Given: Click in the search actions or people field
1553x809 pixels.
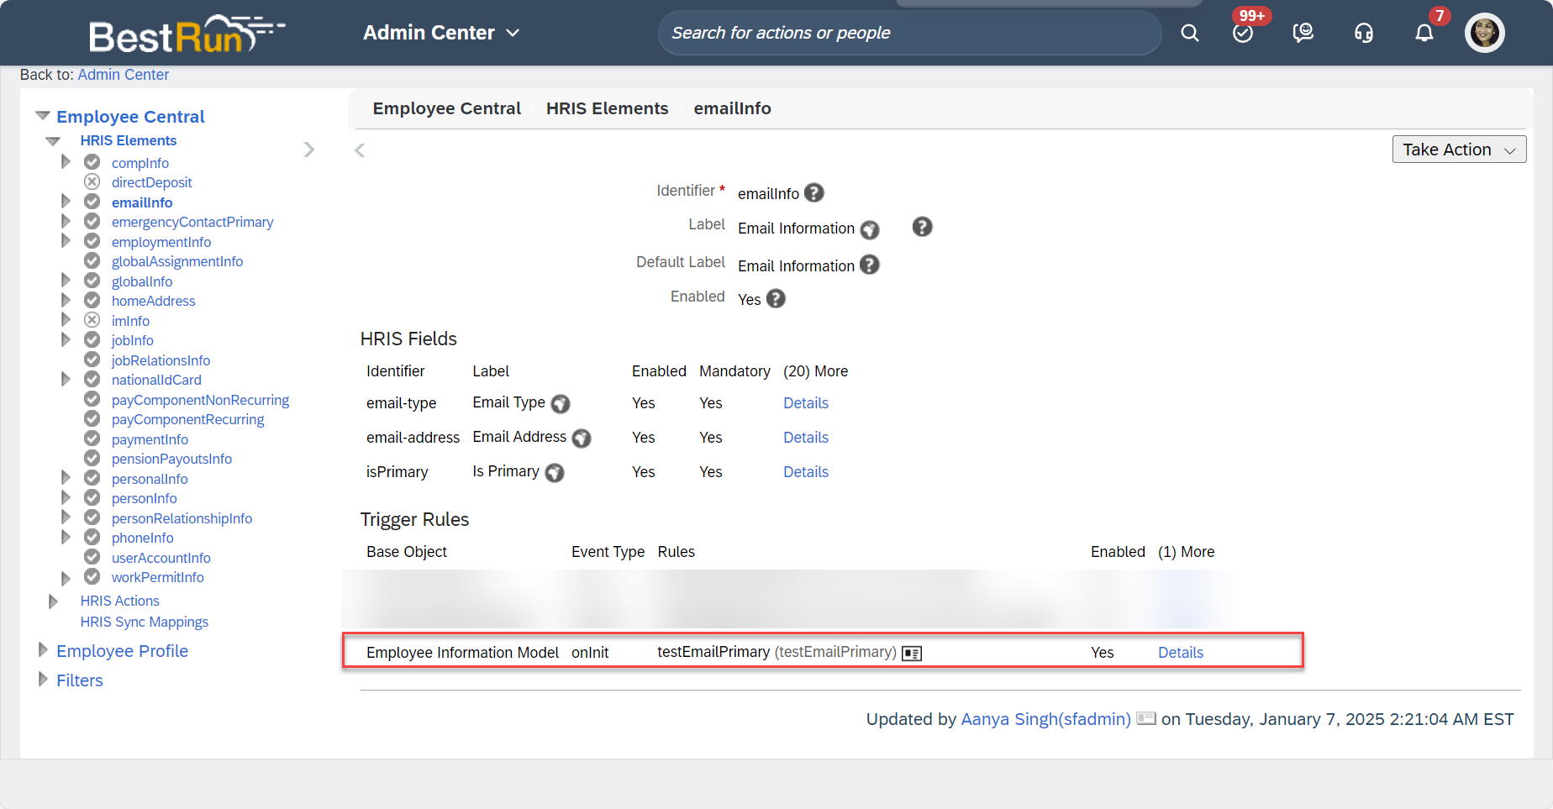Looking at the screenshot, I should pyautogui.click(x=909, y=33).
